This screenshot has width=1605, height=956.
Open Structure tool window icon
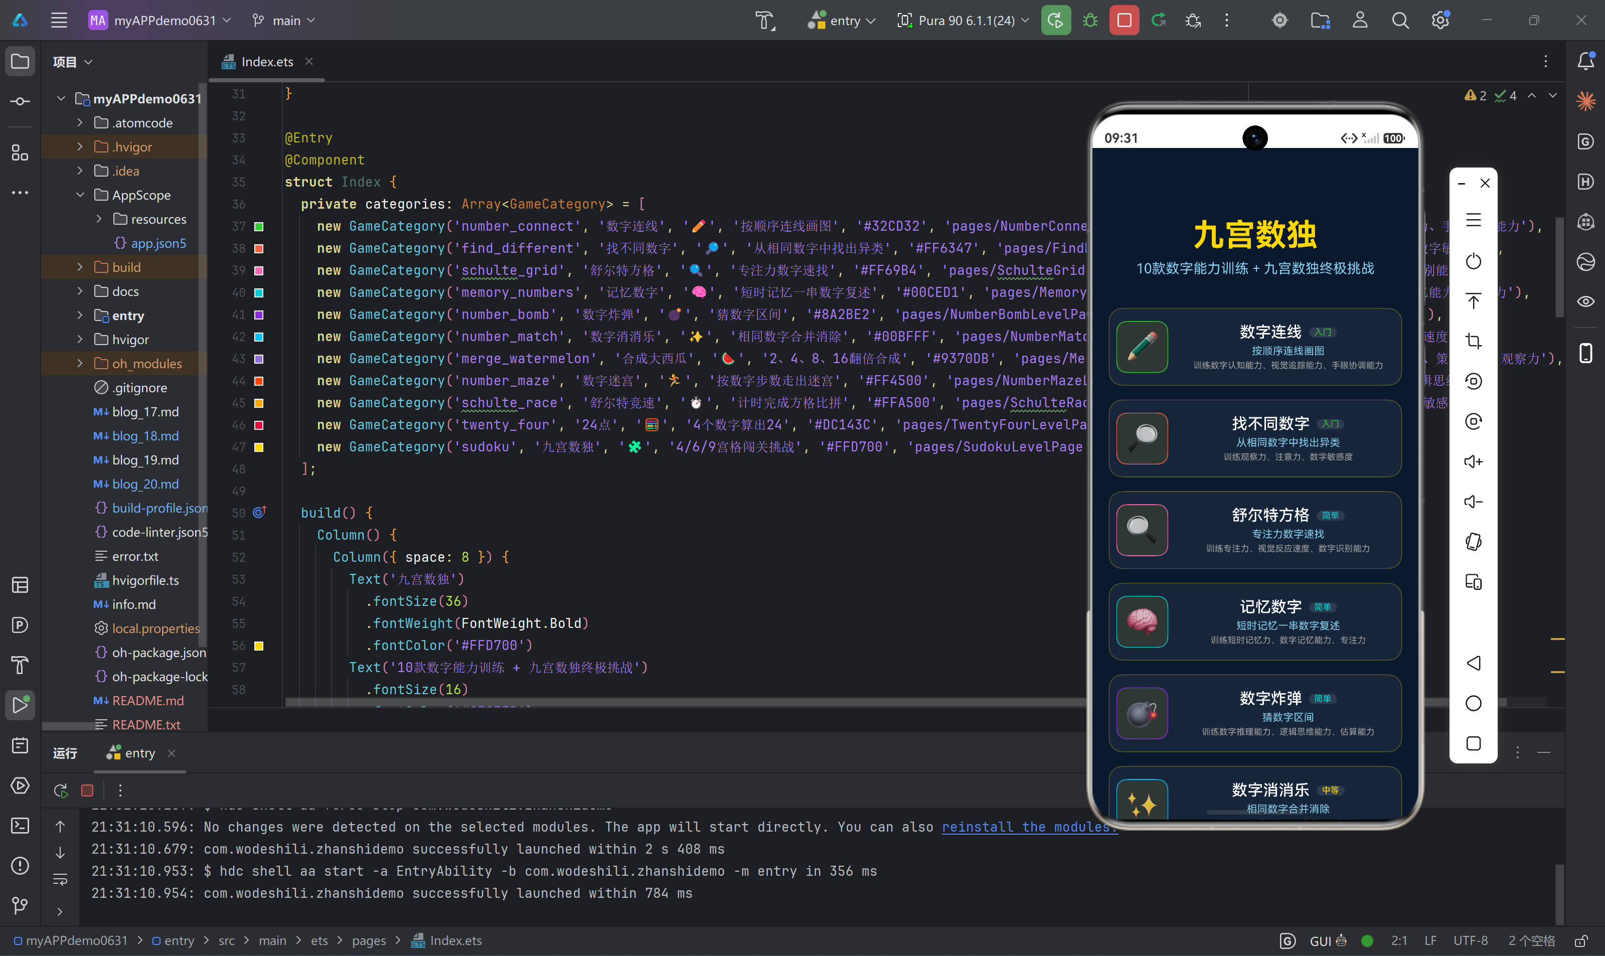point(20,152)
